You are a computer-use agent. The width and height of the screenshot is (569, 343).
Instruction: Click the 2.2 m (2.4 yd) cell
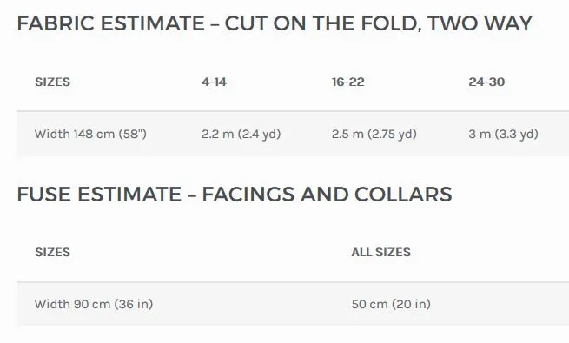pos(241,134)
